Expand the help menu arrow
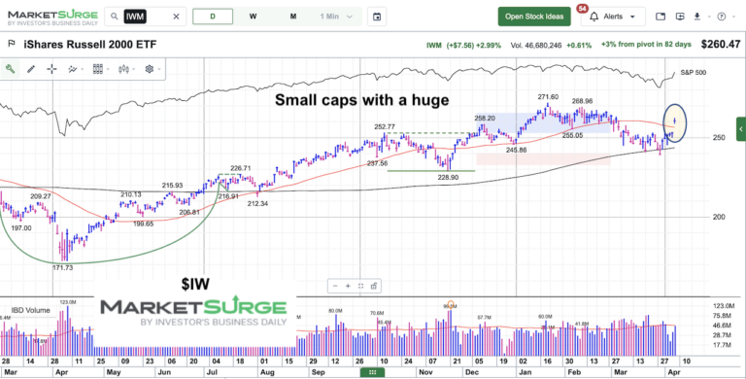This screenshot has width=746, height=379. pos(733,17)
